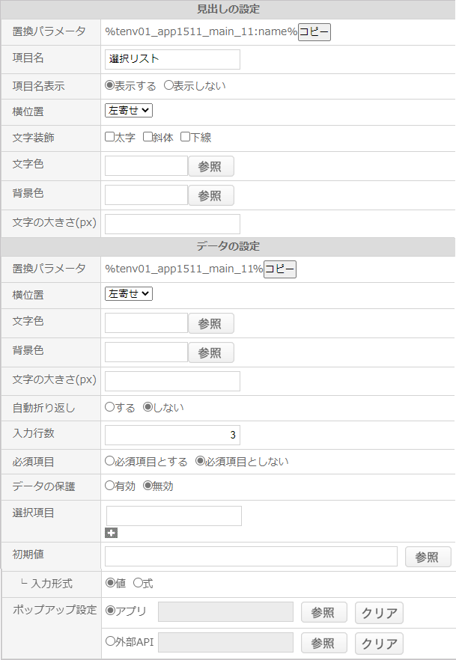Click 参照 next to heading 文字色
Viewport: 456px width, 660px height.
(210, 166)
